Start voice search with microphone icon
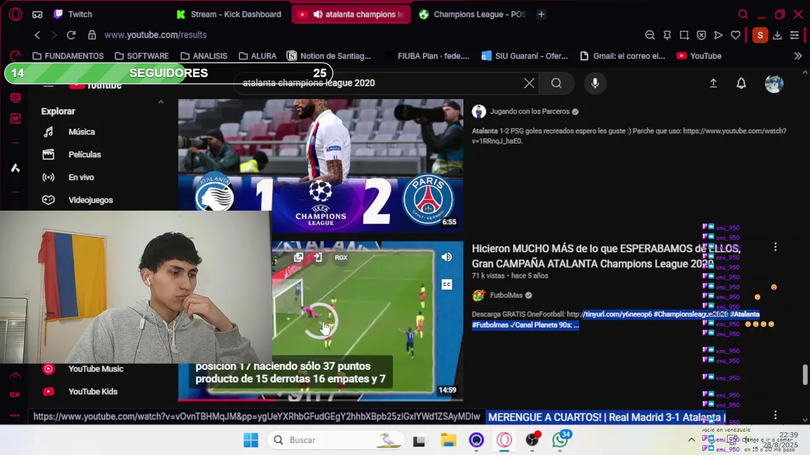 click(x=595, y=83)
